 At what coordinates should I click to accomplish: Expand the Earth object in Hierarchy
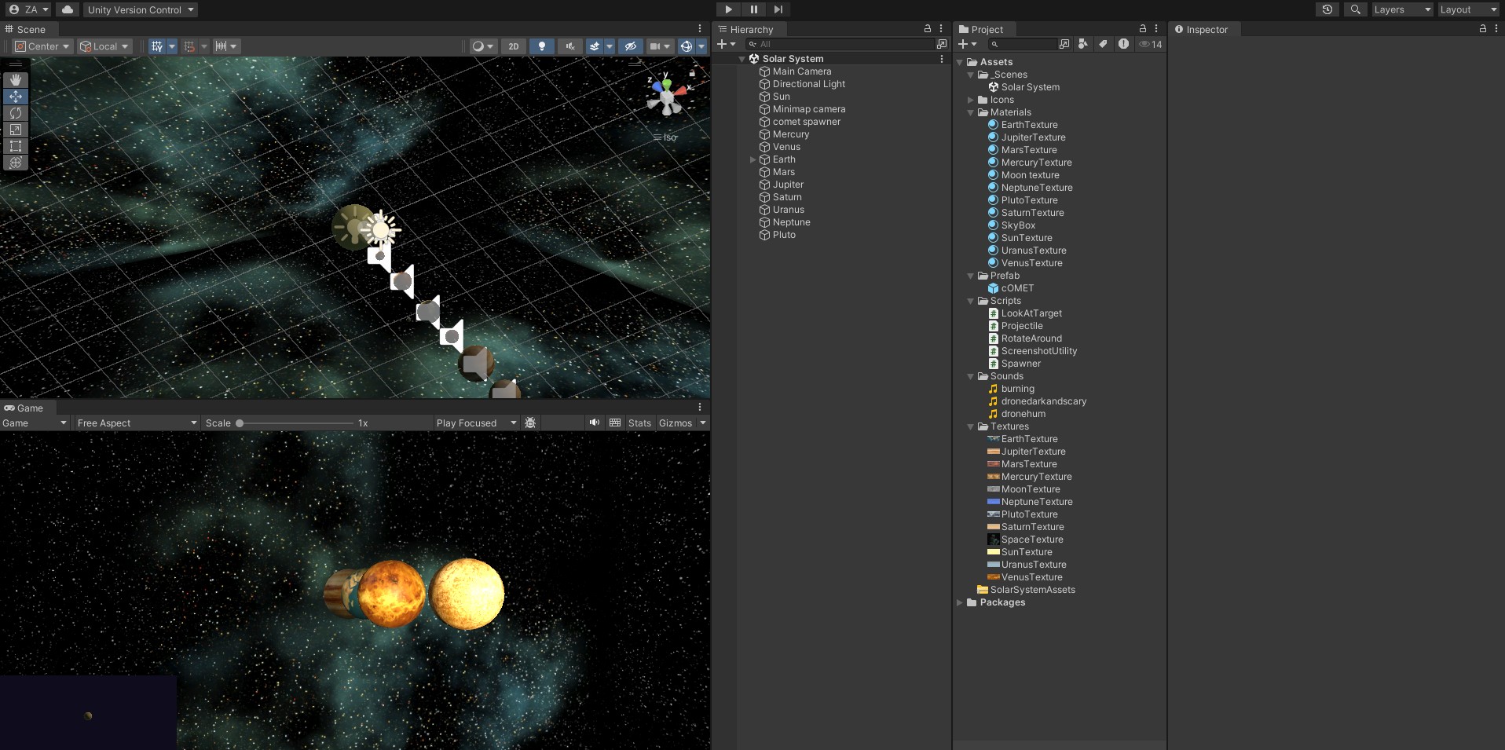[x=753, y=159]
